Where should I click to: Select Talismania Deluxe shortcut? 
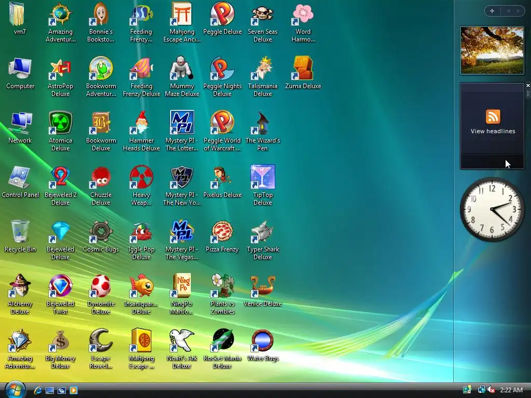(262, 77)
